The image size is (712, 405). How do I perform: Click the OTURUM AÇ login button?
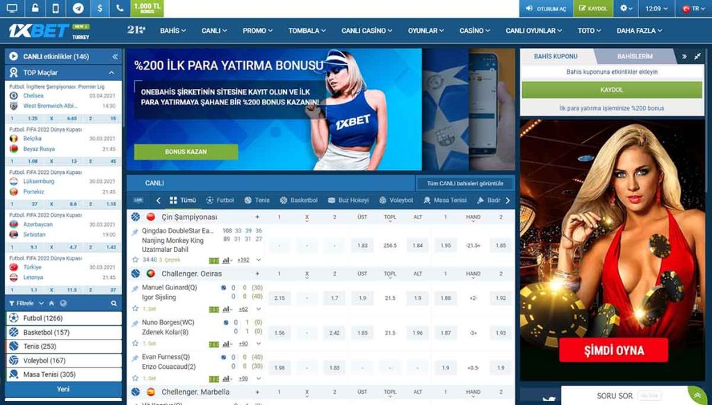(x=546, y=8)
